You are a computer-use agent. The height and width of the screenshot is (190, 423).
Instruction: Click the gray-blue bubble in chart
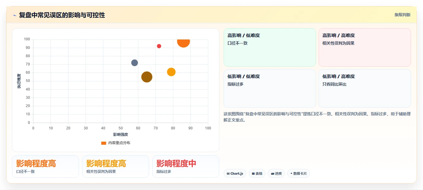pyautogui.click(x=134, y=63)
